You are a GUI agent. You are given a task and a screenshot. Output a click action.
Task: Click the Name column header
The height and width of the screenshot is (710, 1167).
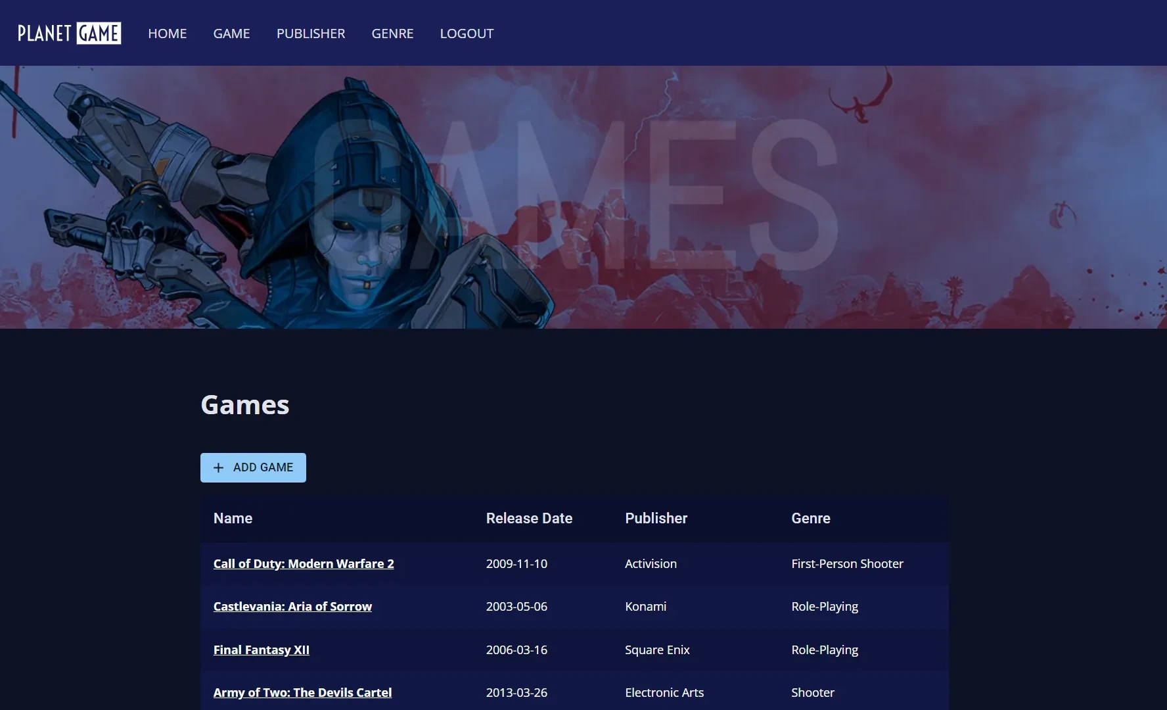point(233,518)
